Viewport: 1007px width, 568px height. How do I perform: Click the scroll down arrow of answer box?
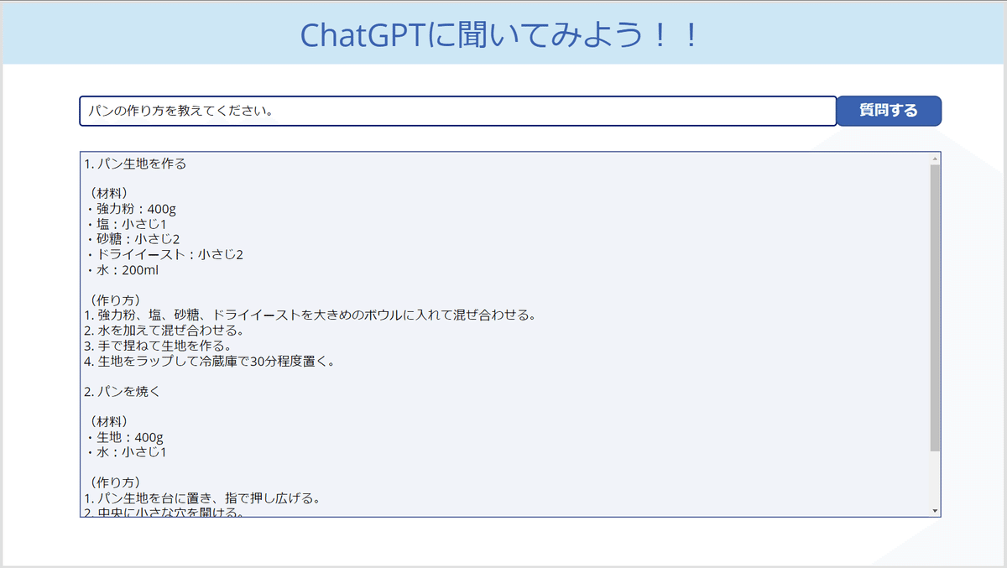tap(935, 510)
